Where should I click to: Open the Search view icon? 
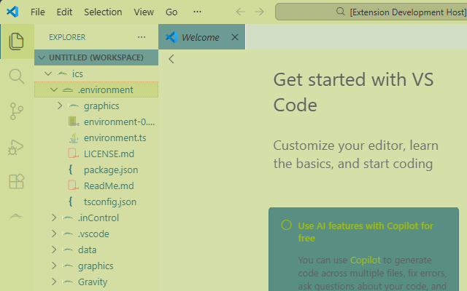(x=16, y=76)
